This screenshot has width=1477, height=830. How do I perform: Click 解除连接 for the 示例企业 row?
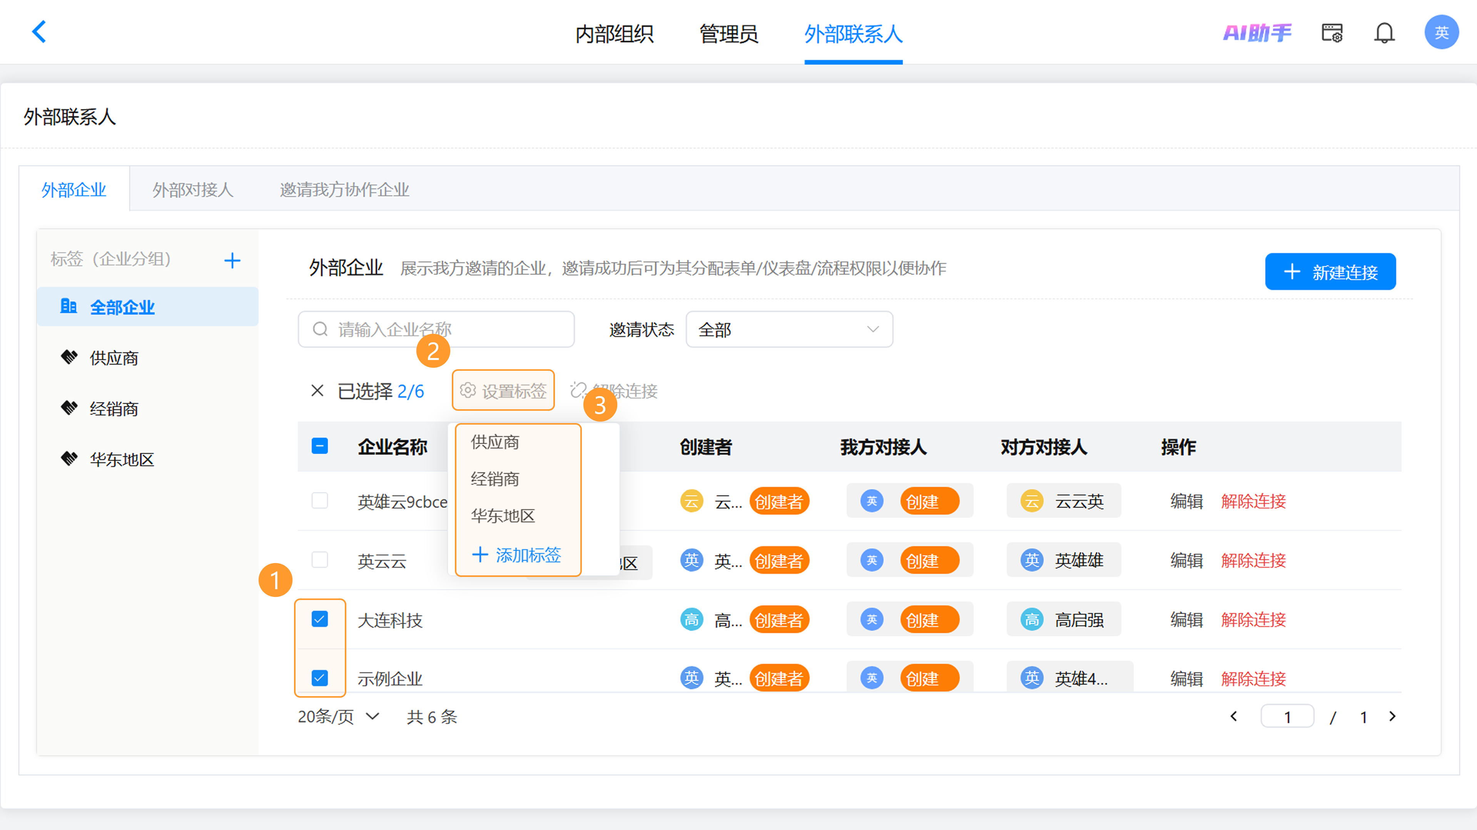click(x=1253, y=679)
